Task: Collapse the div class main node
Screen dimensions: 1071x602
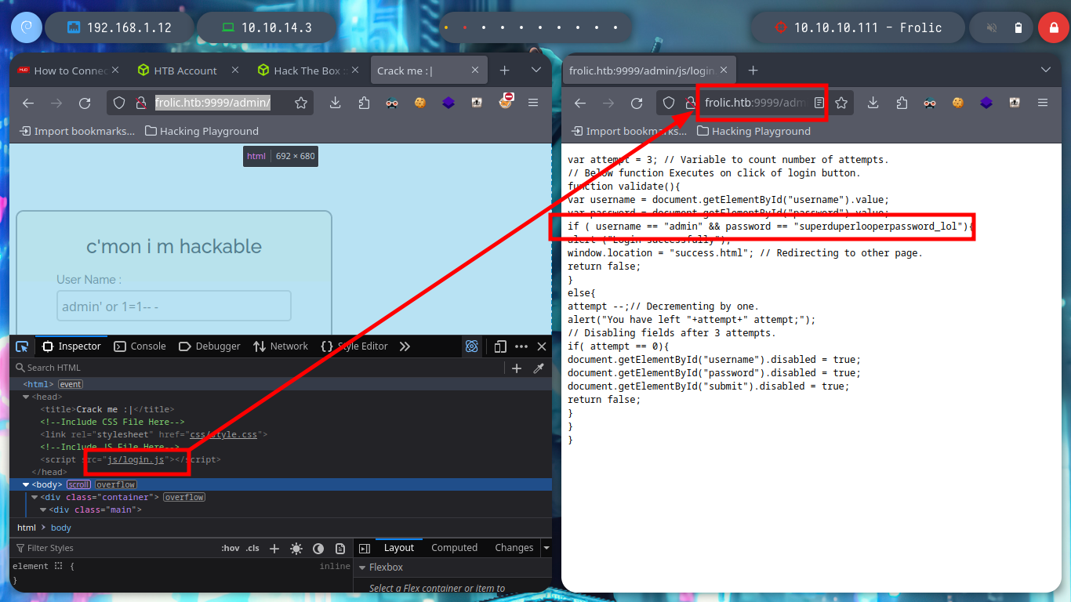Action: tap(43, 510)
